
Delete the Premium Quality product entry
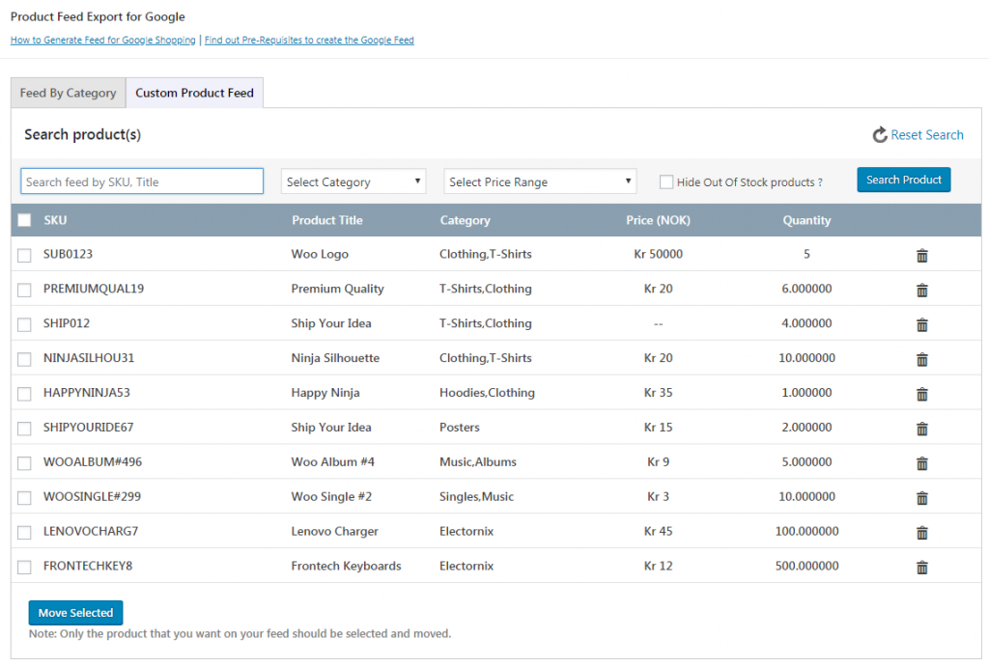click(921, 289)
